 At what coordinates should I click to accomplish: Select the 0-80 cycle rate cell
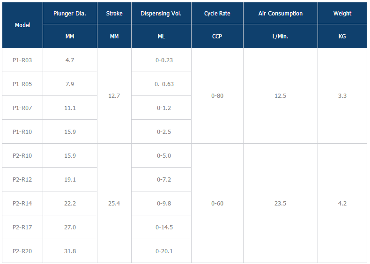point(217,95)
